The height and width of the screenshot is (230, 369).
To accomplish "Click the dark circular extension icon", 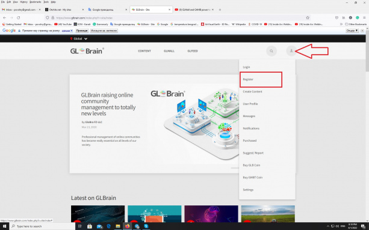I will (x=350, y=17).
